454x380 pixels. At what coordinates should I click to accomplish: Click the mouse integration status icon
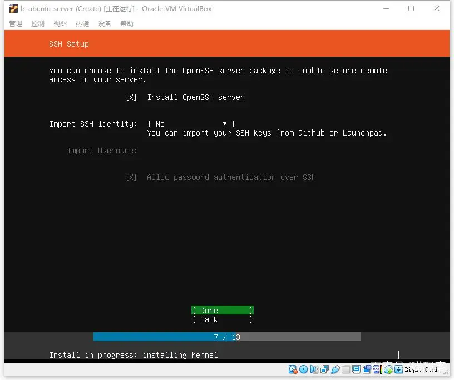388,369
